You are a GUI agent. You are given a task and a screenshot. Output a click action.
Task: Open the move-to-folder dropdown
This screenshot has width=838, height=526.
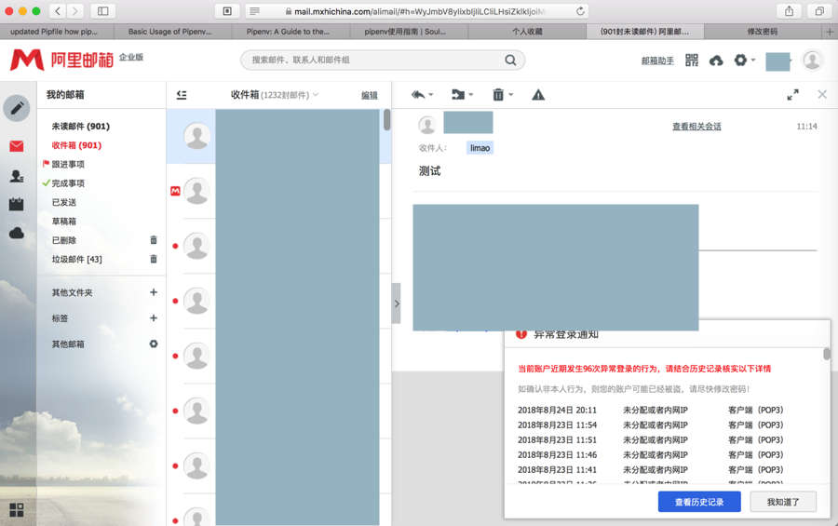(462, 95)
